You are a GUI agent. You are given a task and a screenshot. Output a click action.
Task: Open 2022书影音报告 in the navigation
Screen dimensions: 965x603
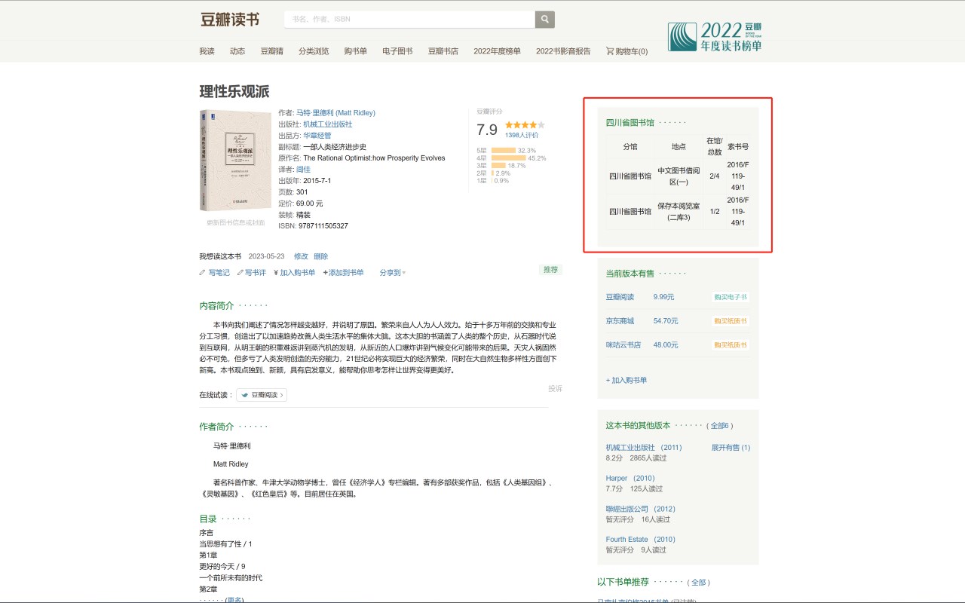coord(563,51)
